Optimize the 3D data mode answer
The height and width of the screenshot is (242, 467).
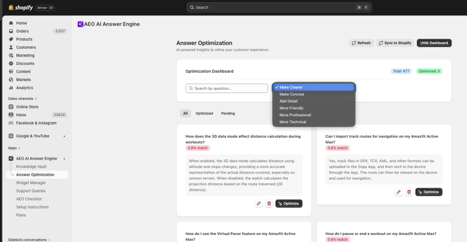[289, 203]
